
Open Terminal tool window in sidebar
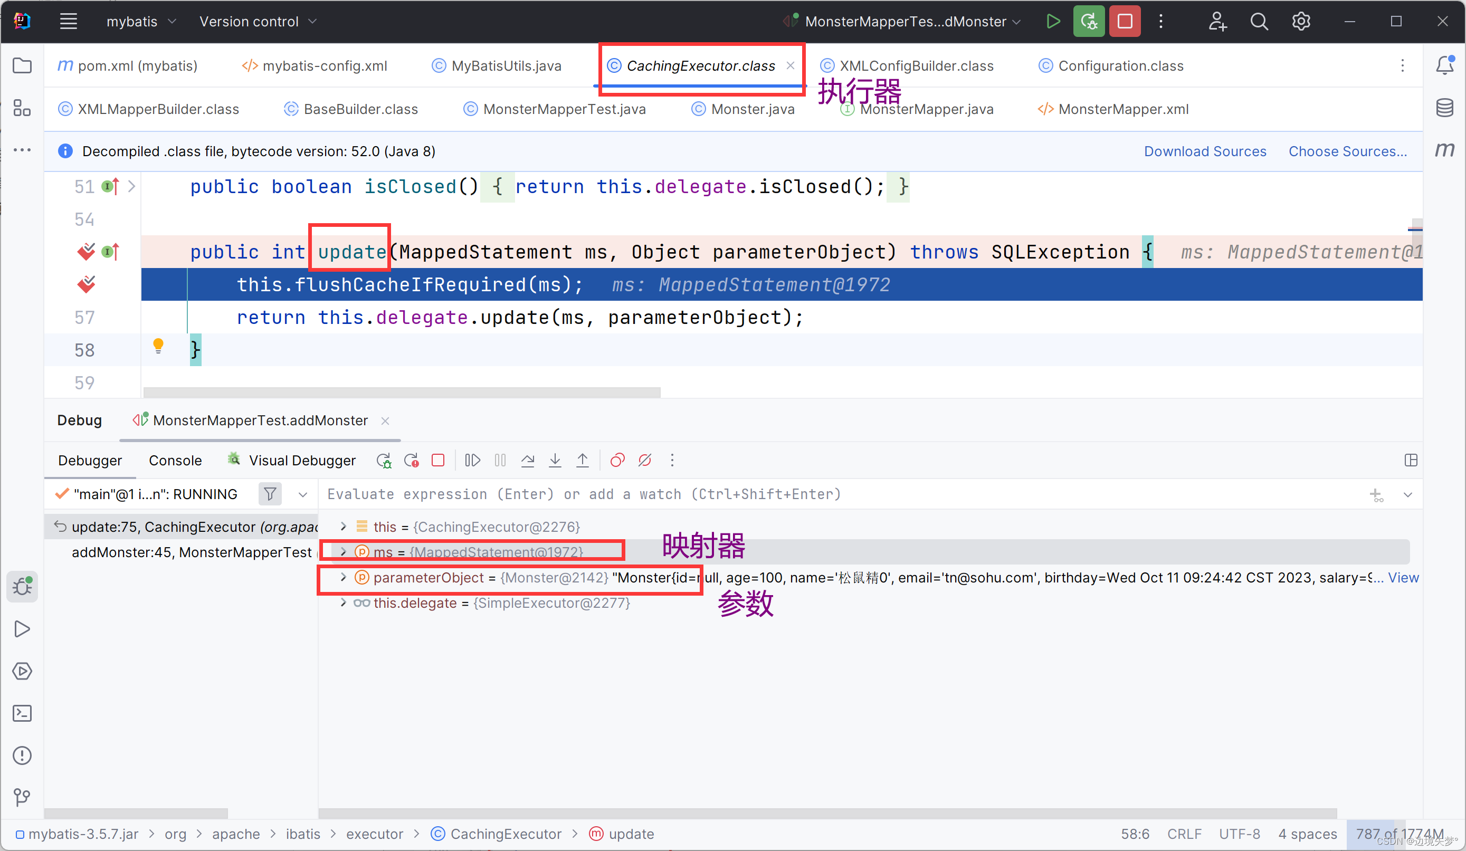coord(22,713)
